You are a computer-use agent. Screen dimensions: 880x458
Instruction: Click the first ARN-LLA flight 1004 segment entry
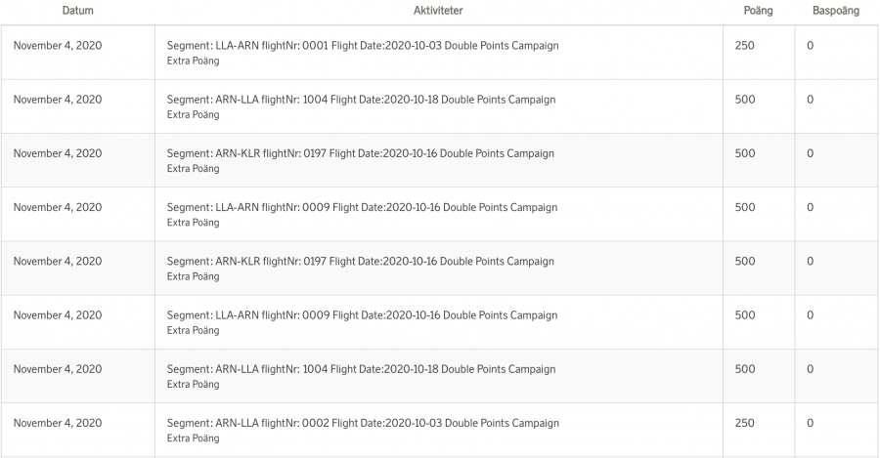pyautogui.click(x=361, y=100)
